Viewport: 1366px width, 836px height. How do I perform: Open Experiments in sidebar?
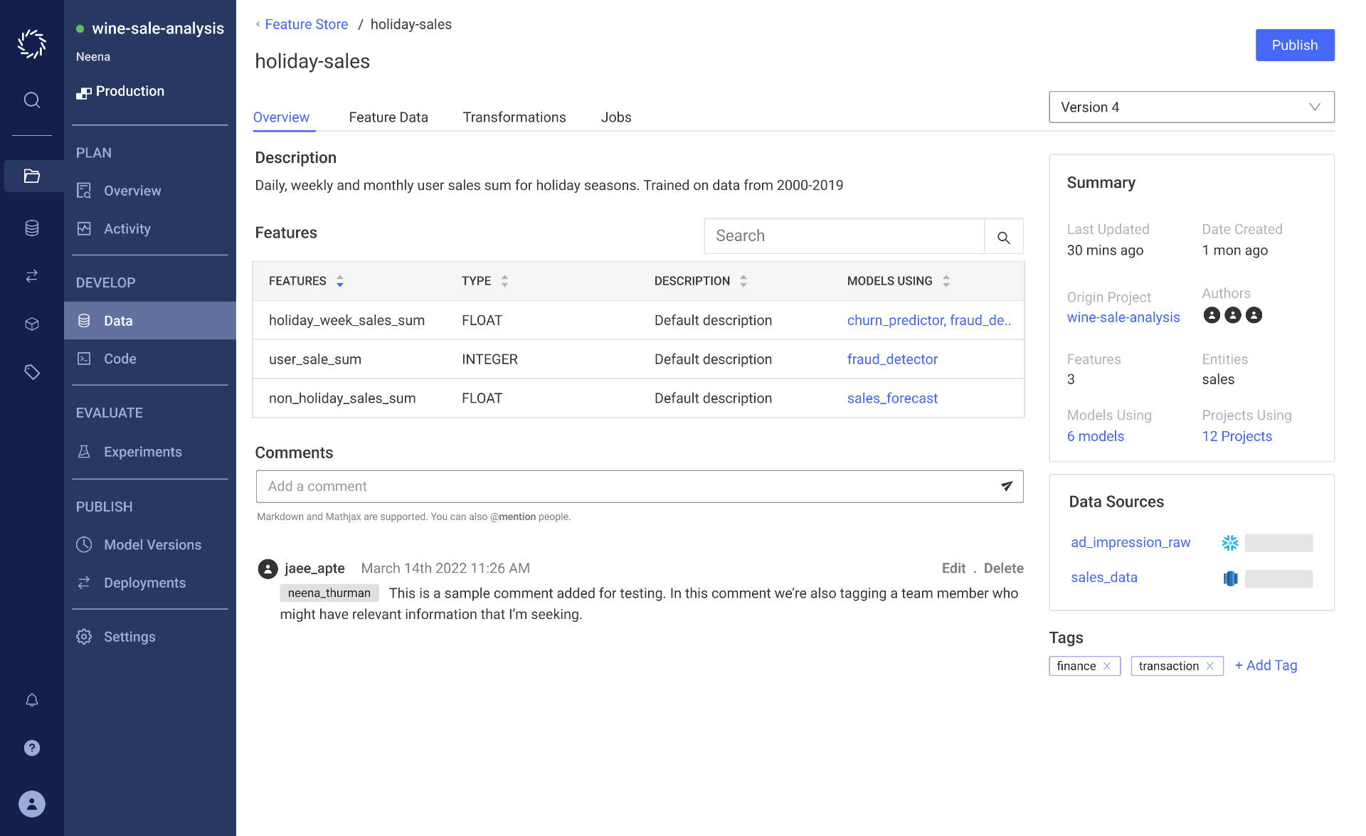click(142, 452)
